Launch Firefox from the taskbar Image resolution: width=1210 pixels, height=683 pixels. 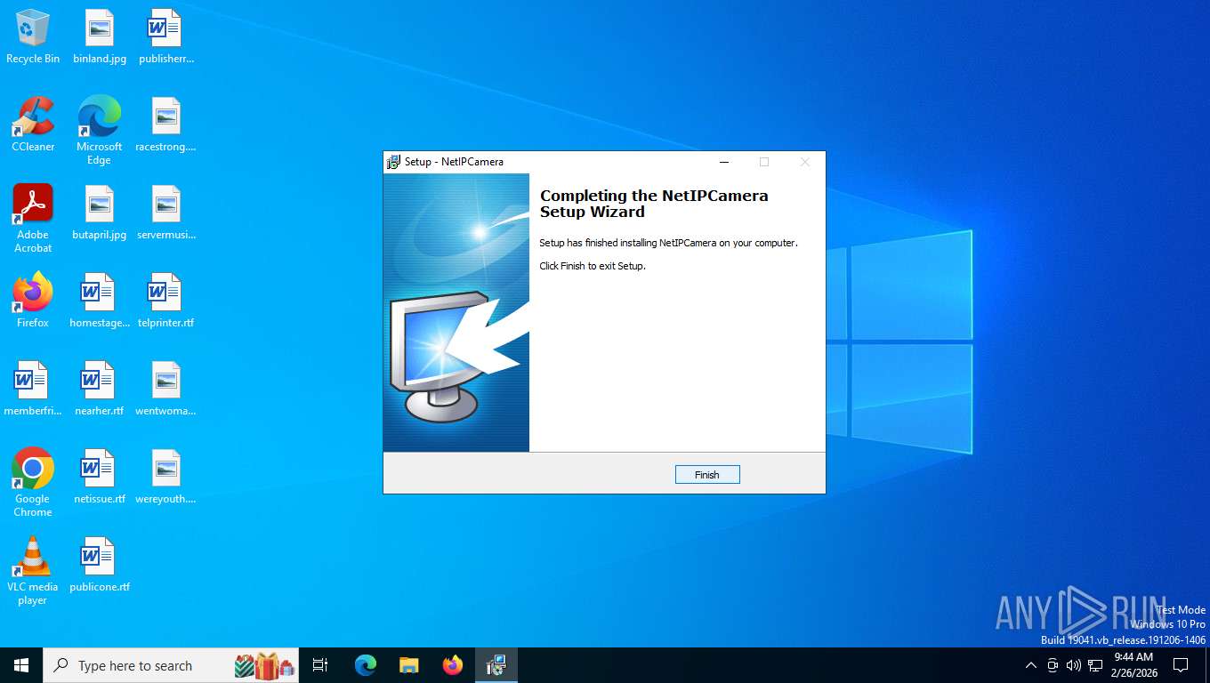point(453,665)
